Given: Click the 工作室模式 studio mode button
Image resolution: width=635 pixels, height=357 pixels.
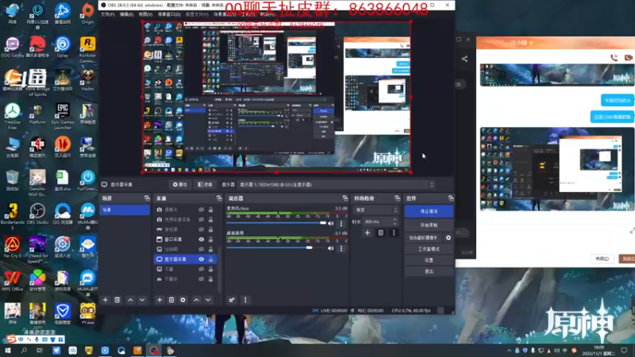Looking at the screenshot, I should click(429, 249).
